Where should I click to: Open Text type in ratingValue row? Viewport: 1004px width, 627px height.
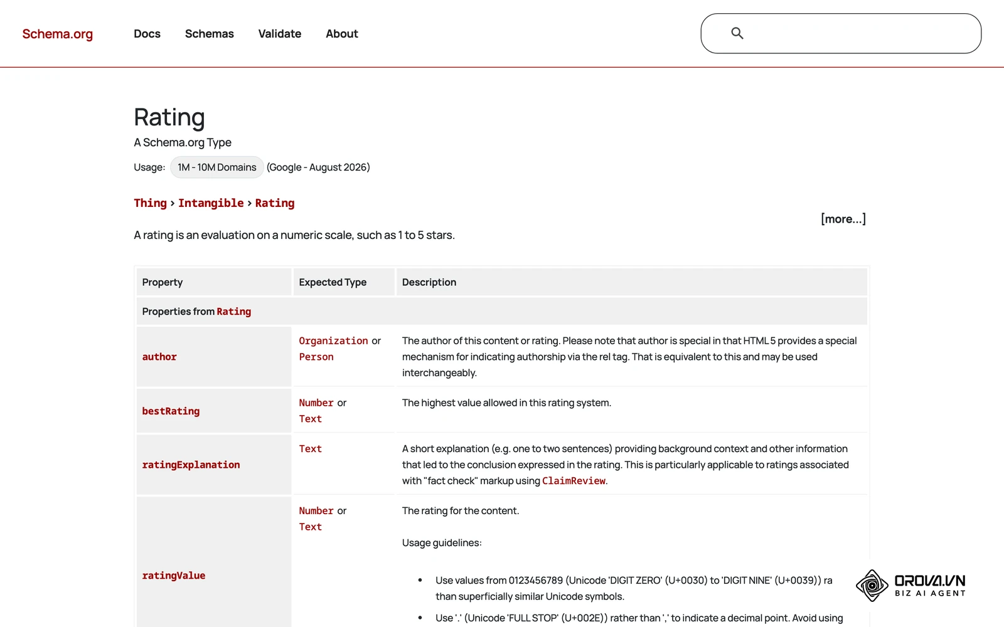tap(311, 527)
